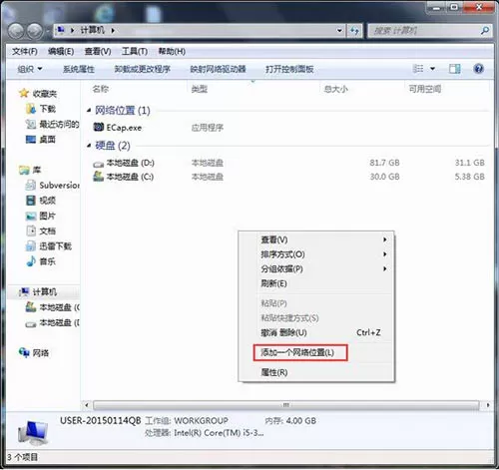Viewport: 499px width, 470px height.
Task: Click the 81.7 GB total size value
Action: coord(384,163)
